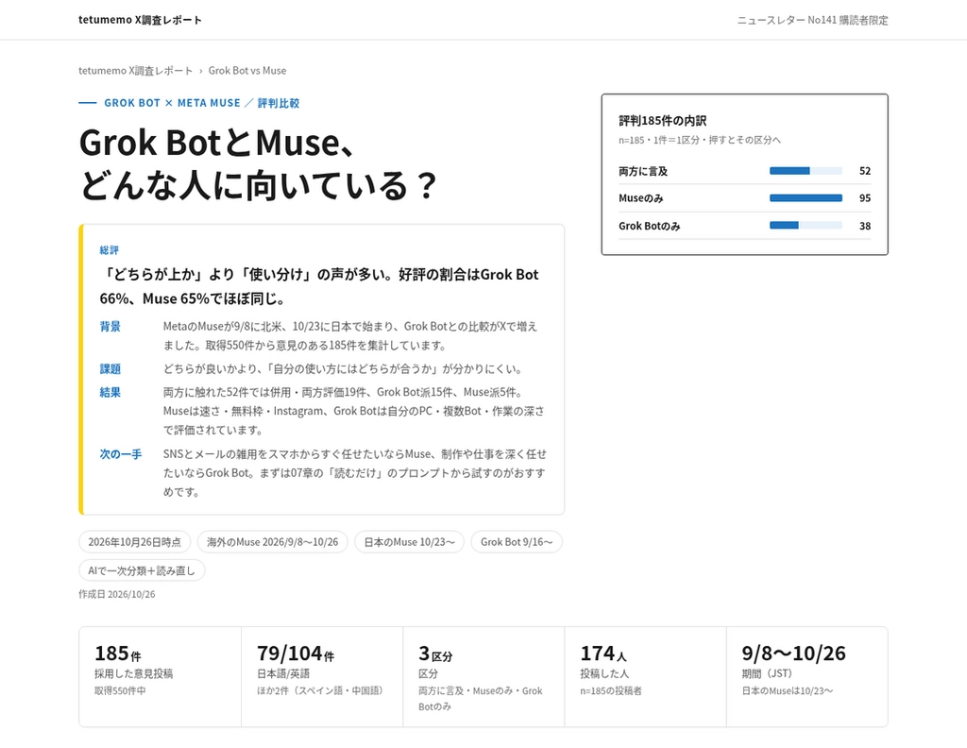Click the value 38 in the breakdown
Image resolution: width=967 pixels, height=748 pixels.
click(x=865, y=226)
